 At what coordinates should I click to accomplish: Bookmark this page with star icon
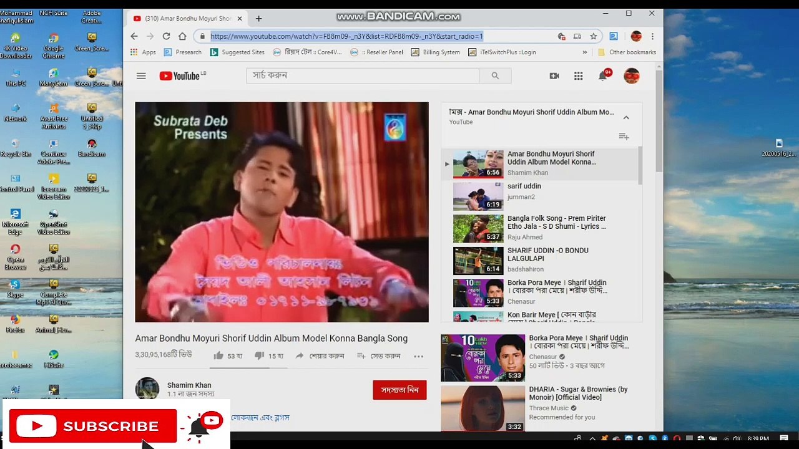point(593,36)
